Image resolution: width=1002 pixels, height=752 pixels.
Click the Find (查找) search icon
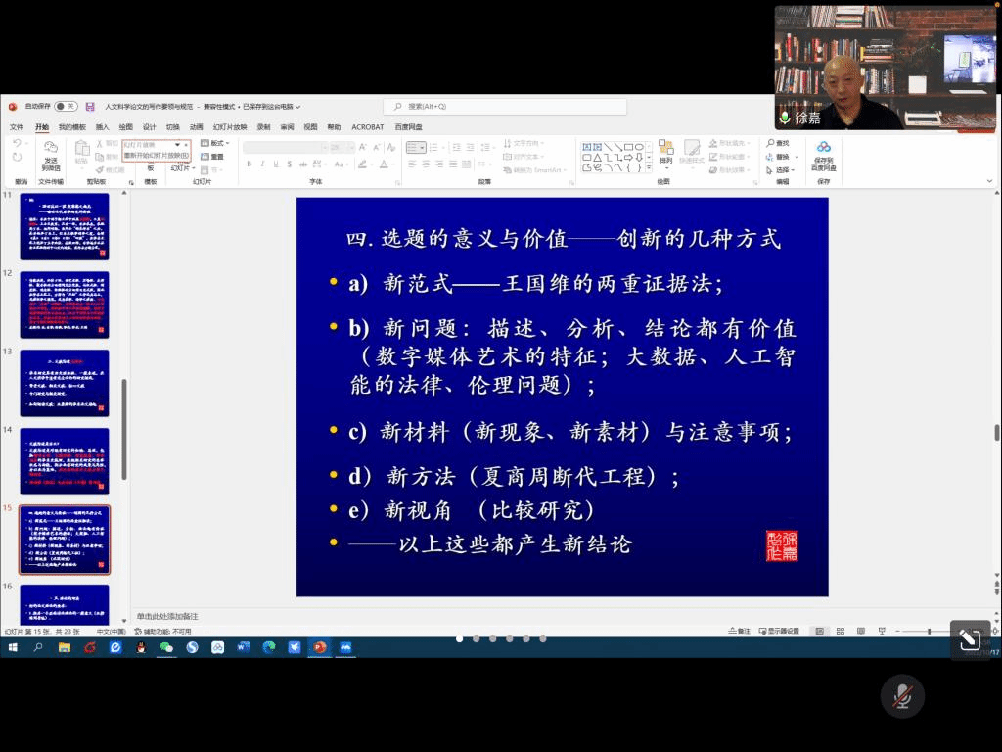tap(778, 143)
